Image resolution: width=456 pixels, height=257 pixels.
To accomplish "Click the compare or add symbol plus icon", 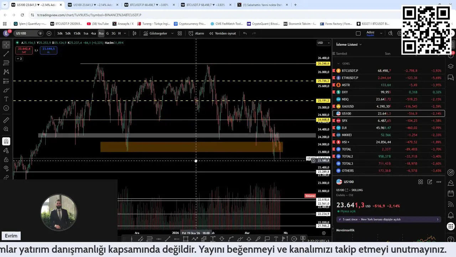I will click(x=49, y=33).
